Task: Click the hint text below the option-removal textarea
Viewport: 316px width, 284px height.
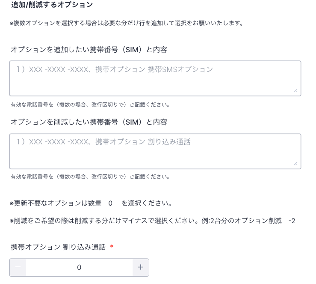Action: (x=90, y=176)
